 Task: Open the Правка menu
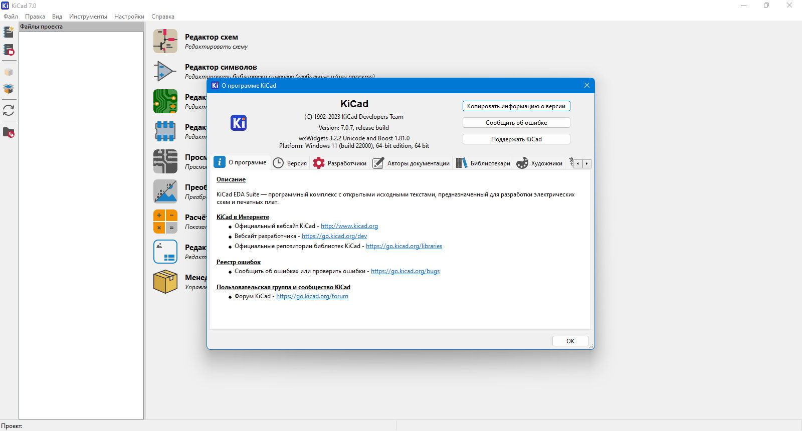pyautogui.click(x=35, y=17)
